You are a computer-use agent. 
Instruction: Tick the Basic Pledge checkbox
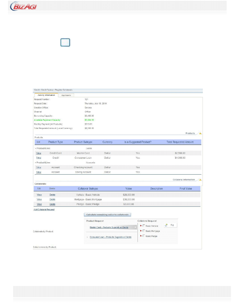point(144,236)
